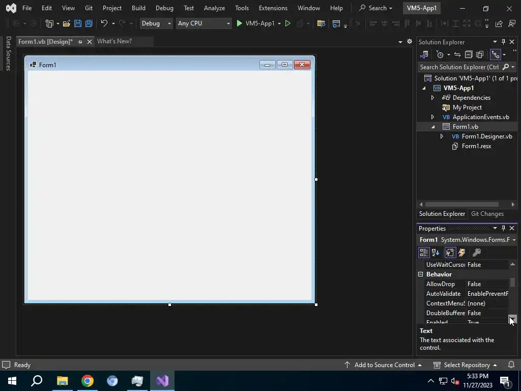
Task: Click the Properties scrollbar up arrow
Action: tap(512, 264)
